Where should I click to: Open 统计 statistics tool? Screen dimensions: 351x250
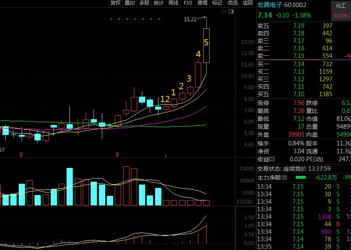pos(159,3)
